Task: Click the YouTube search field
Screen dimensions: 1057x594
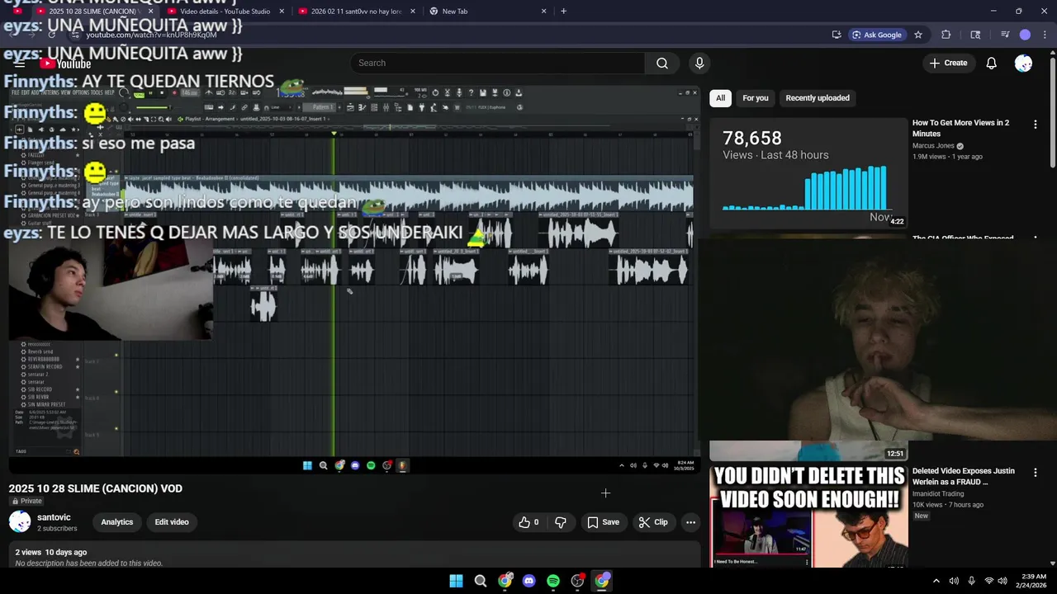Action: tap(498, 63)
